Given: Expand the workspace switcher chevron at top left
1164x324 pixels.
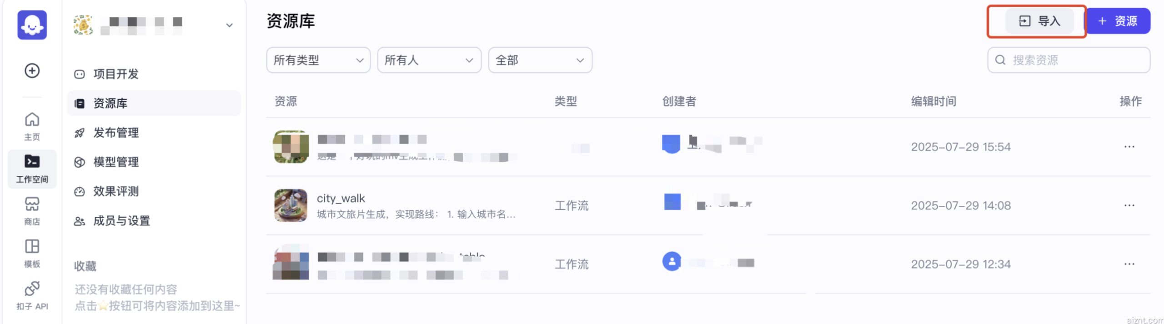Looking at the screenshot, I should point(230,24).
